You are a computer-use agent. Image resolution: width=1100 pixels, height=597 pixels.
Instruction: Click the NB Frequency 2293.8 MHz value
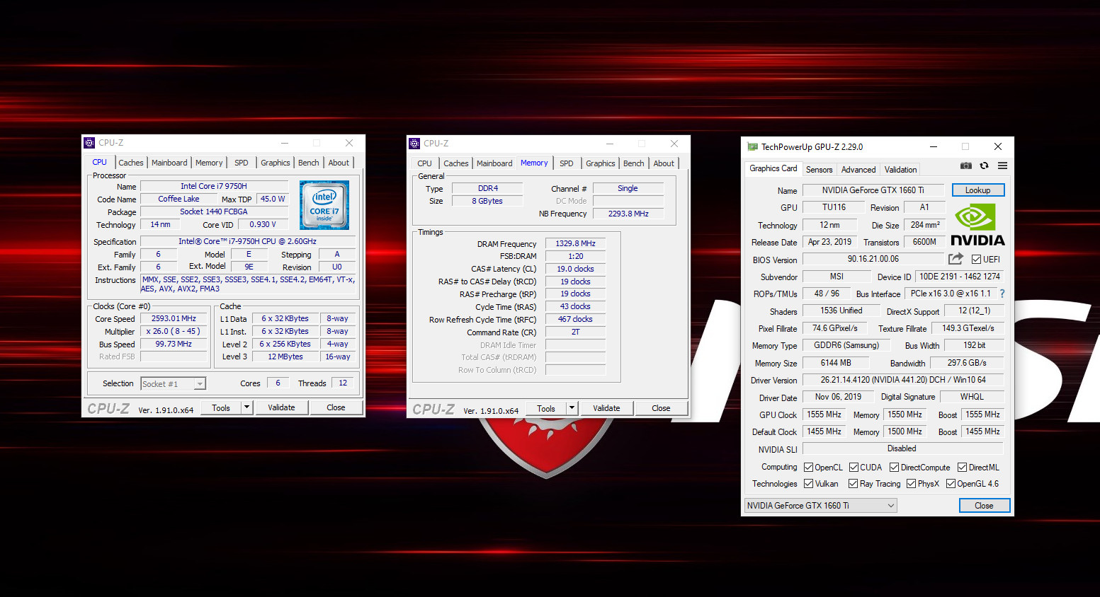[628, 214]
